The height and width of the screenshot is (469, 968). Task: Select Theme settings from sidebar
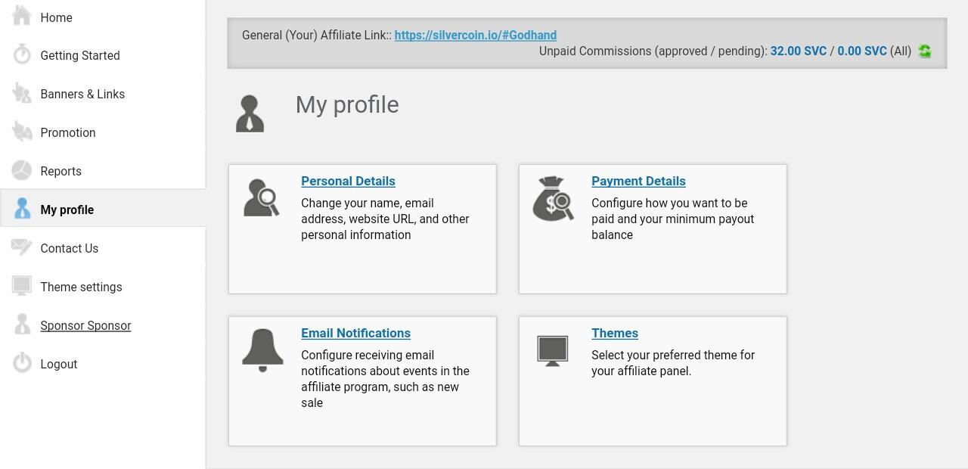pyautogui.click(x=81, y=287)
